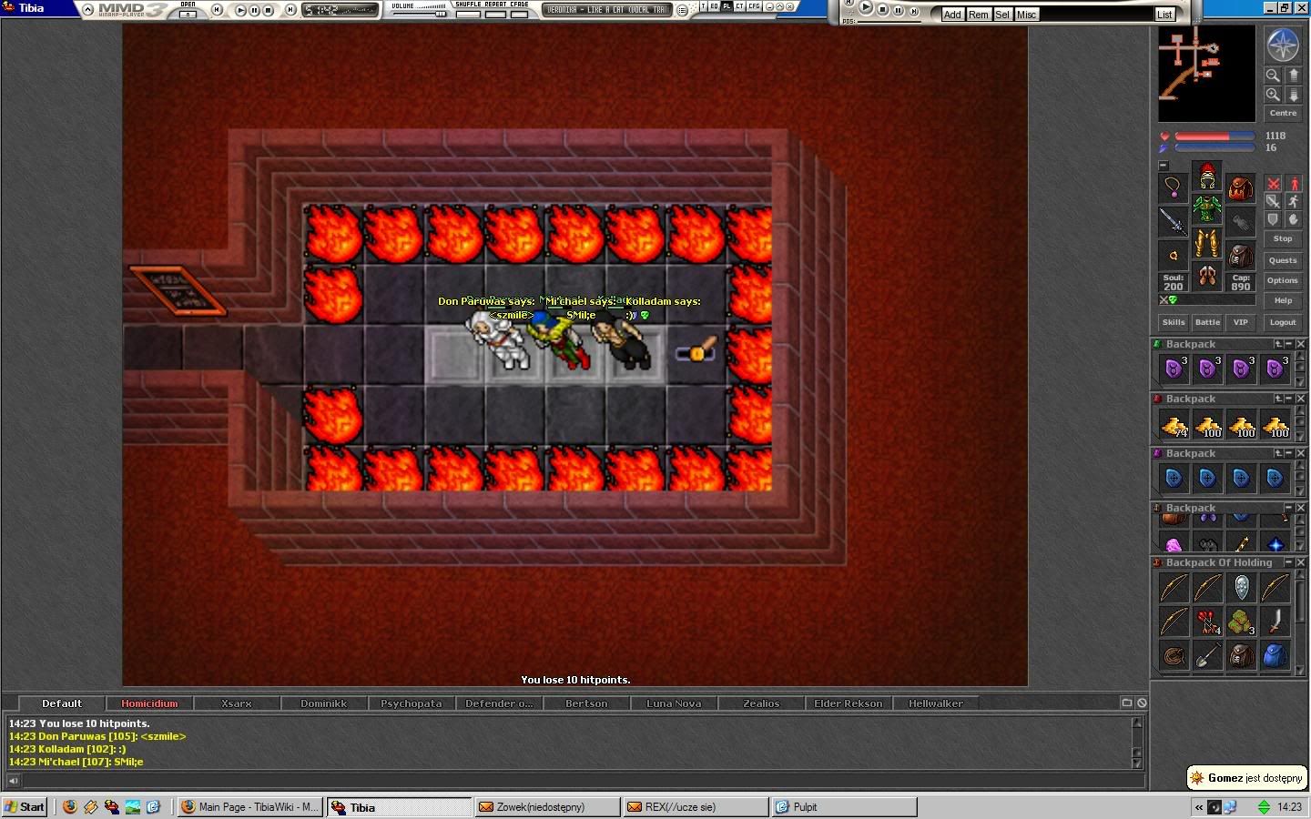The height and width of the screenshot is (819, 1311).
Task: Open the red equipped backpack slot
Action: tap(1240, 188)
